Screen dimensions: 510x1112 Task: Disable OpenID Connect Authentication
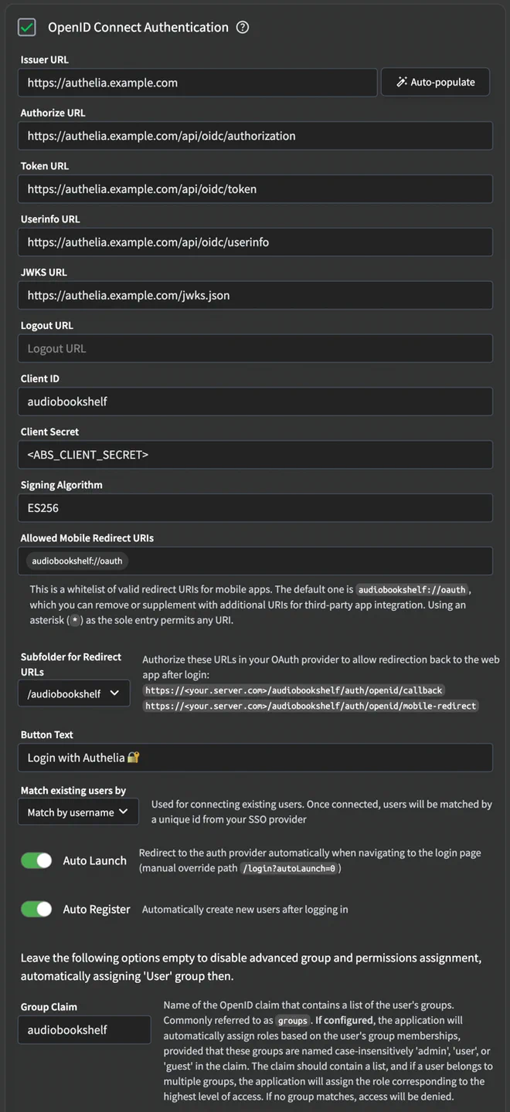[x=28, y=27]
